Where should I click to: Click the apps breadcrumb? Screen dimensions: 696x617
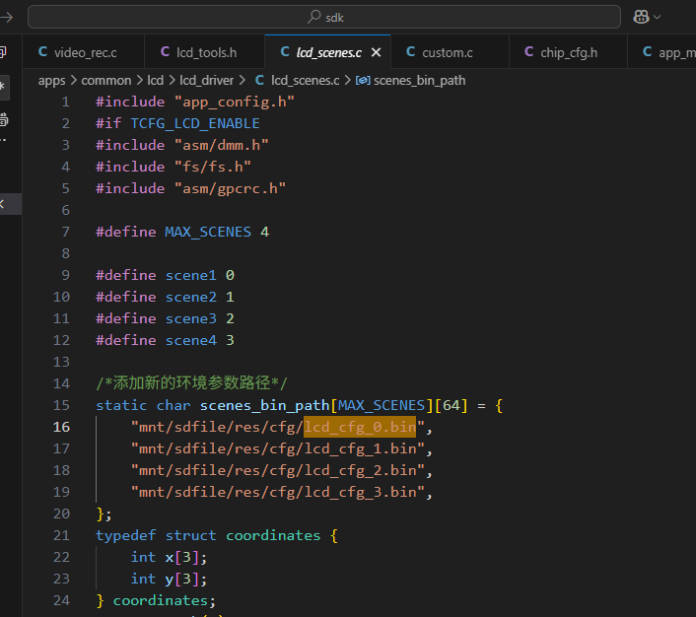click(x=51, y=81)
